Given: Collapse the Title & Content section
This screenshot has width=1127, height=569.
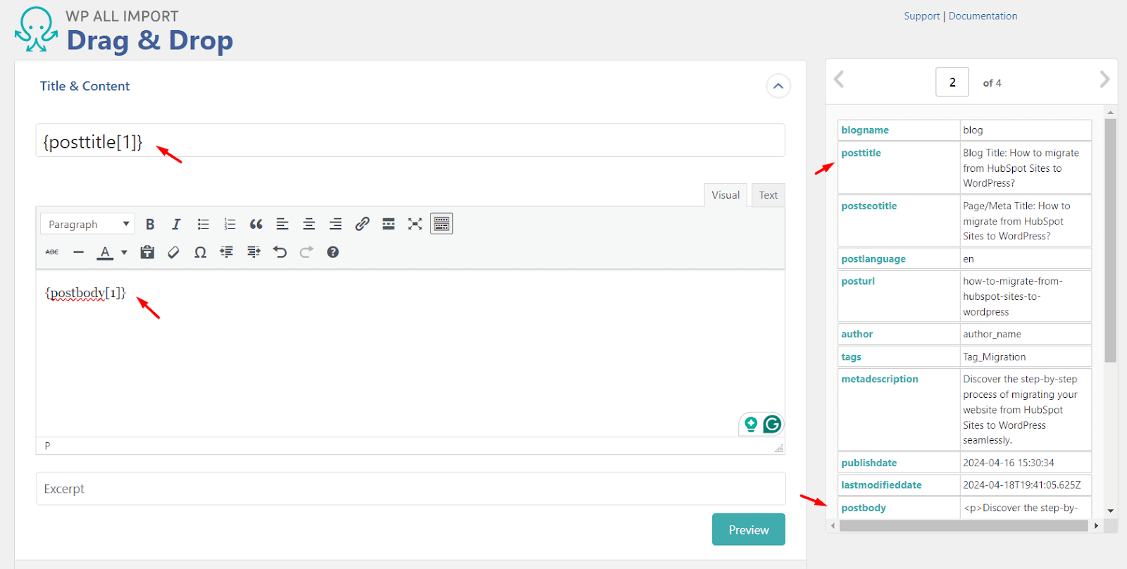Looking at the screenshot, I should click(x=778, y=86).
